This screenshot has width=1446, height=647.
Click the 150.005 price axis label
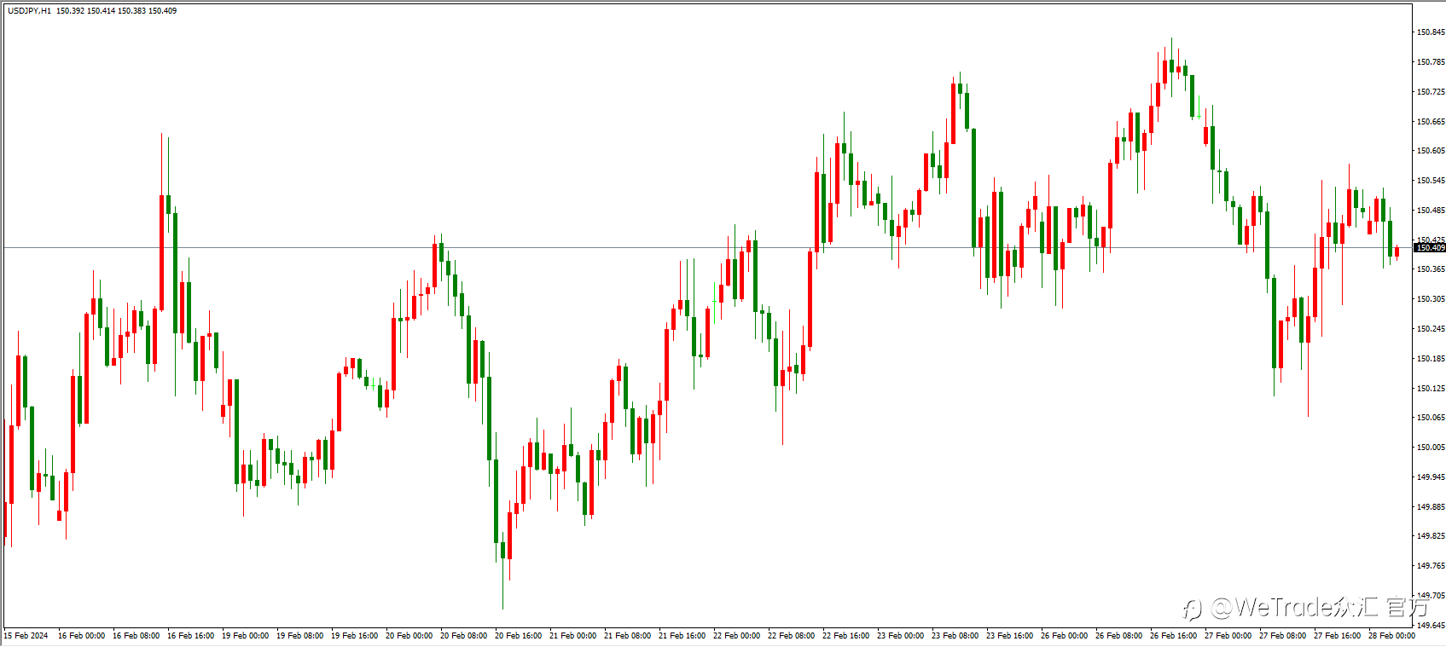click(x=1431, y=448)
